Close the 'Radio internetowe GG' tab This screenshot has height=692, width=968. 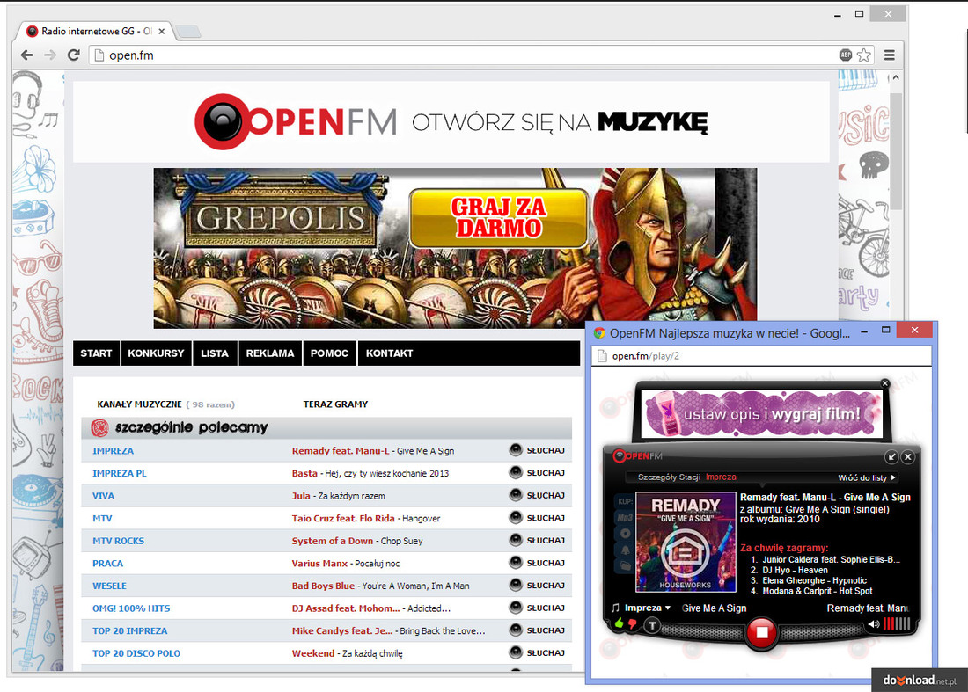pyautogui.click(x=162, y=31)
